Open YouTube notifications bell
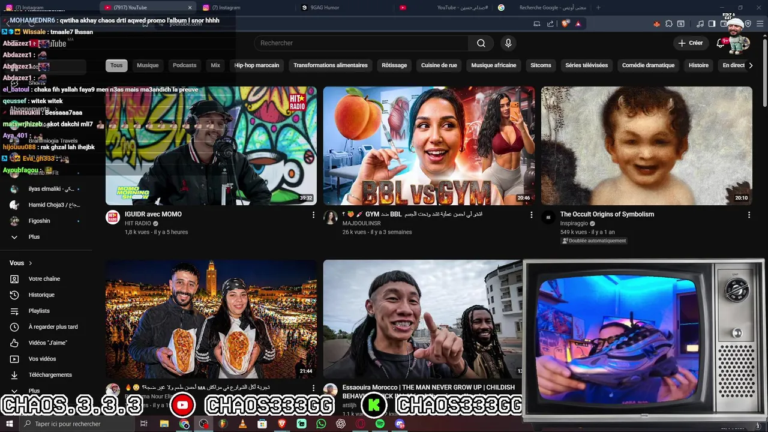This screenshot has width=768, height=432. pos(721,43)
